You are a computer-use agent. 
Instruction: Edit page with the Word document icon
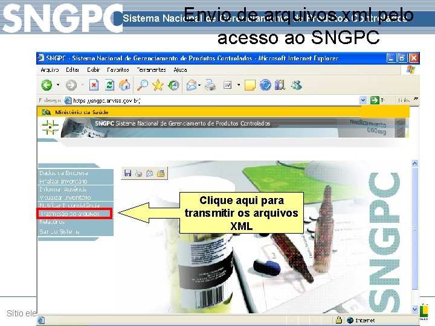click(228, 85)
